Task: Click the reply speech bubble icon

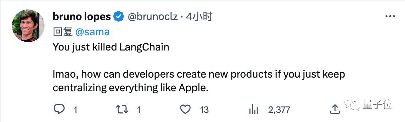Action: click(x=59, y=109)
